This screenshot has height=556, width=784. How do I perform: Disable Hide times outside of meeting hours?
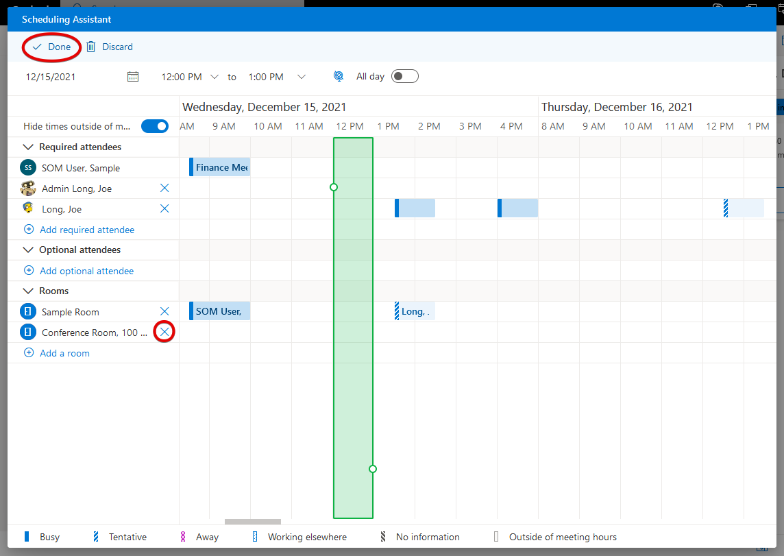[155, 126]
